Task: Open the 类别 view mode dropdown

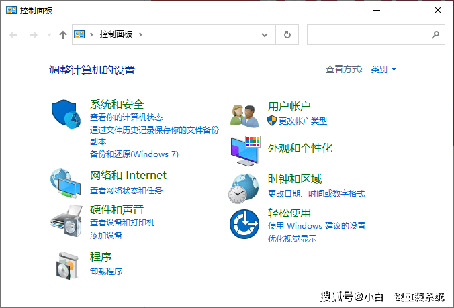Action: click(383, 69)
